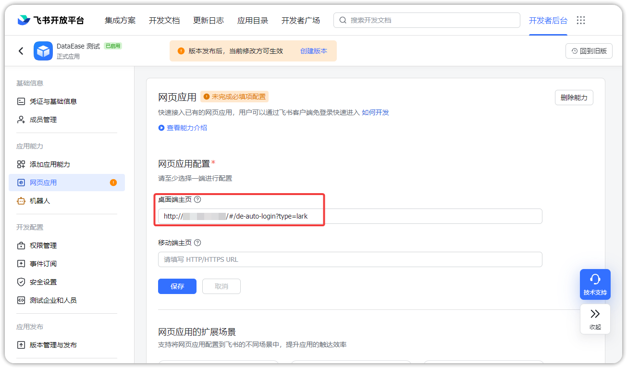This screenshot has height=368, width=627.
Task: Click the 事件订阅 icon
Action: [21, 264]
